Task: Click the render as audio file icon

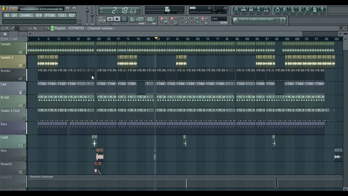Action: point(292,10)
